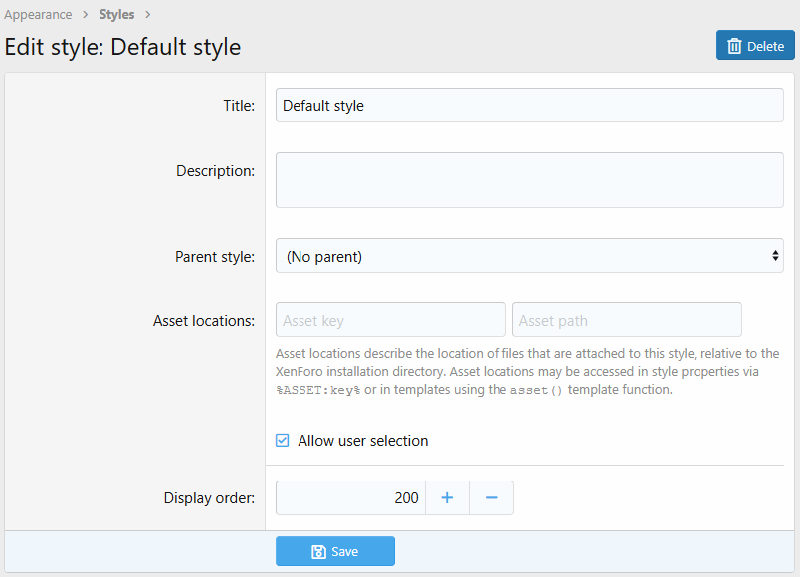
Task: Decrease display order with the minus button
Action: (491, 498)
